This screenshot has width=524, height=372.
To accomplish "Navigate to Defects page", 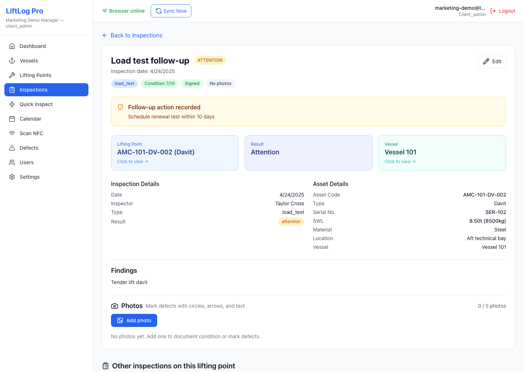I will (x=46, y=148).
